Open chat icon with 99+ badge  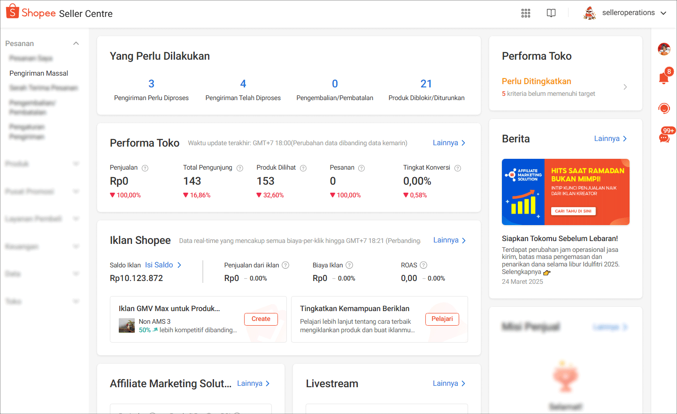(x=664, y=138)
